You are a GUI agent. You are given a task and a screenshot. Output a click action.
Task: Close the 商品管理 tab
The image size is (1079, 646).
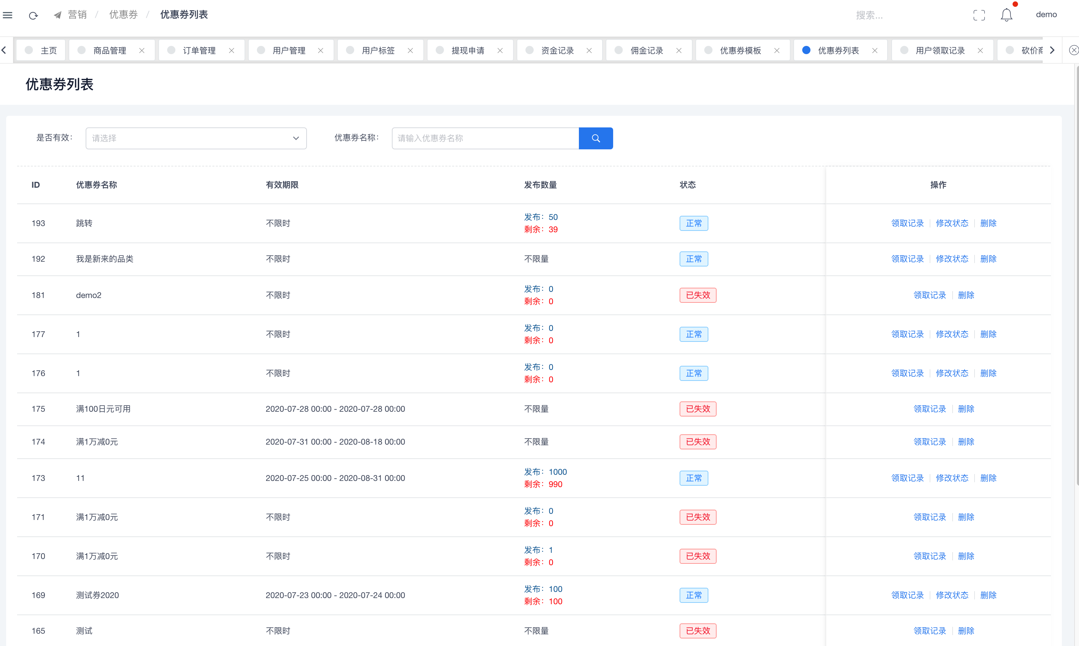coord(142,50)
